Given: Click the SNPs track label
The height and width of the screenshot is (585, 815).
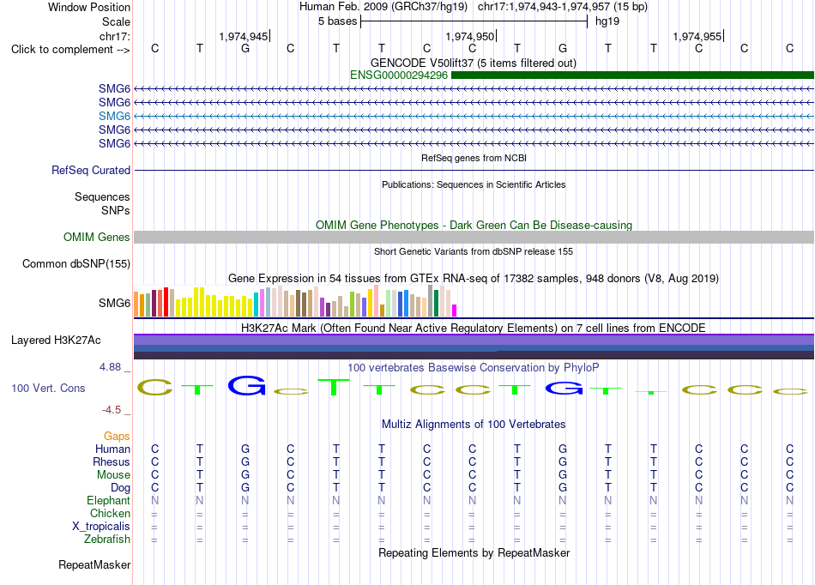Looking at the screenshot, I should (116, 210).
